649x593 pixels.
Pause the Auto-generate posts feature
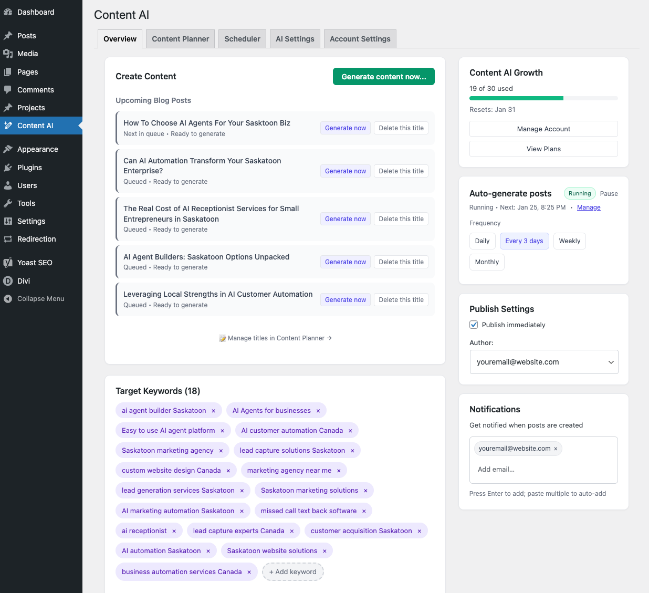tap(609, 193)
